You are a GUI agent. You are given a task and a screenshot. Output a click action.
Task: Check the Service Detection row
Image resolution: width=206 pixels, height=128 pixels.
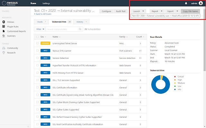click(x=37, y=58)
